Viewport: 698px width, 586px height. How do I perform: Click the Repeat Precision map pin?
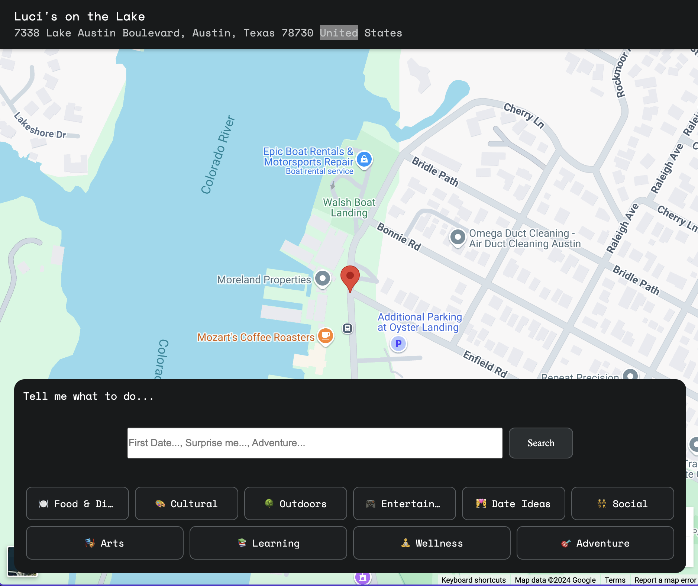(x=630, y=375)
